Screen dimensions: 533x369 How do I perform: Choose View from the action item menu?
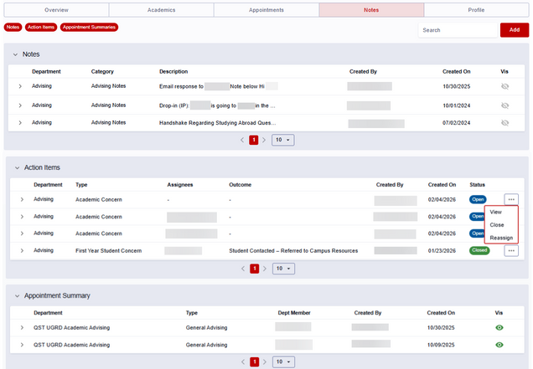pos(495,212)
